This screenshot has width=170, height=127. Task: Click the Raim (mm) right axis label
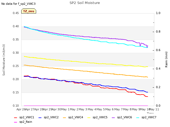[166, 60]
